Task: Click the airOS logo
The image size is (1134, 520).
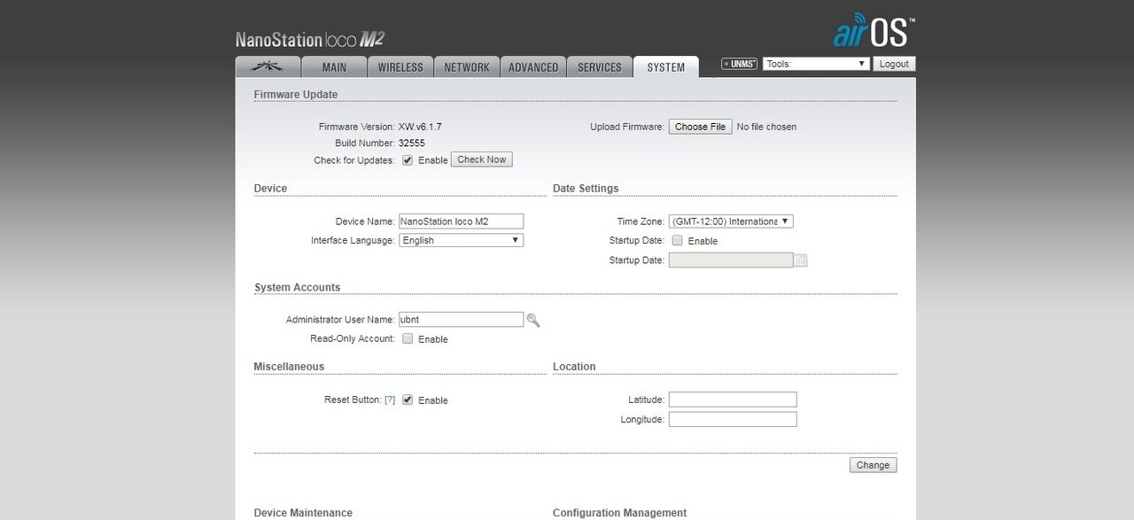Action: [874, 31]
